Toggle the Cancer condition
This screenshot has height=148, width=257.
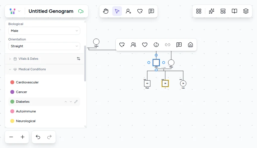(44, 92)
